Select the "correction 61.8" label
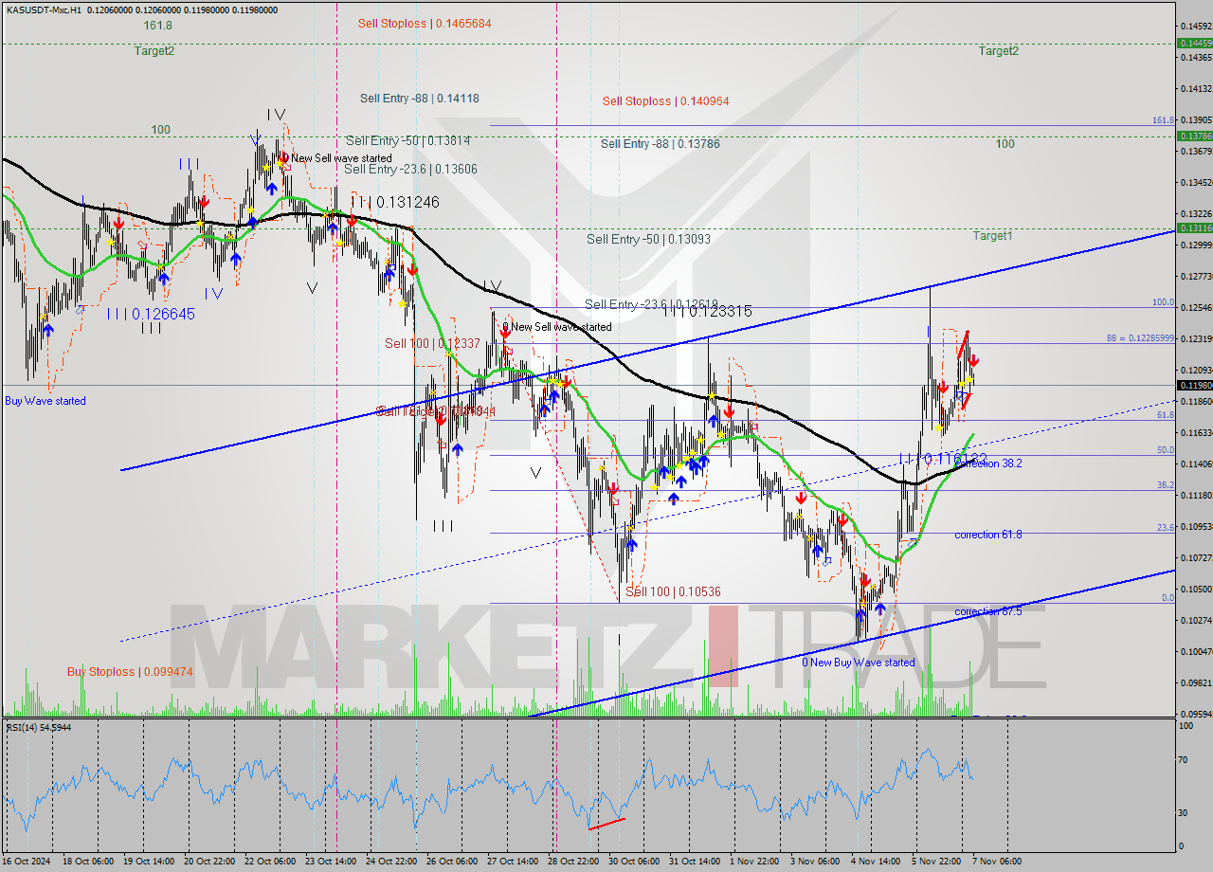 988,535
